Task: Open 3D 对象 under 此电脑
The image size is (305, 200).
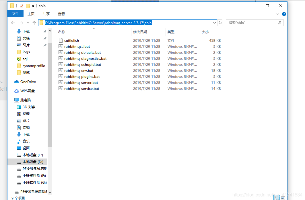Action: pos(29,107)
